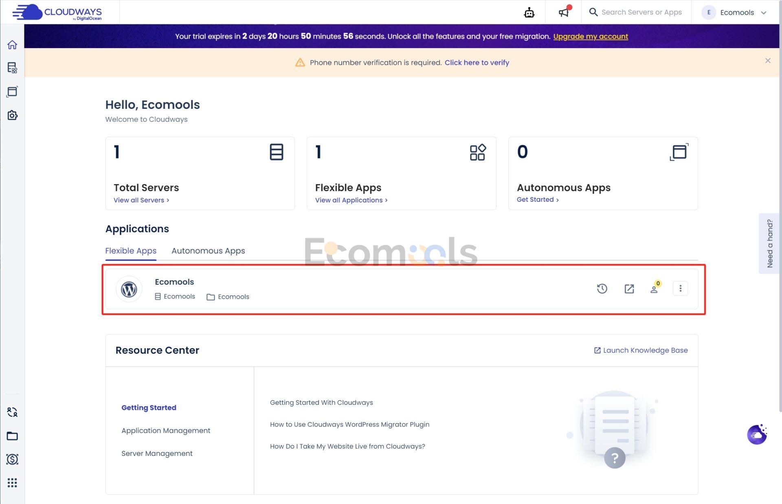Select Getting Started resource category

[x=149, y=407]
